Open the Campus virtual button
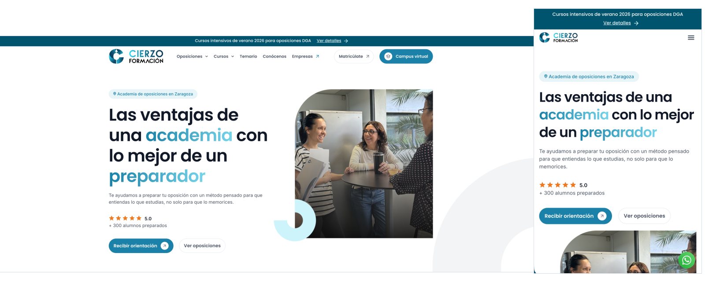Image resolution: width=705 pixels, height=308 pixels. click(406, 56)
